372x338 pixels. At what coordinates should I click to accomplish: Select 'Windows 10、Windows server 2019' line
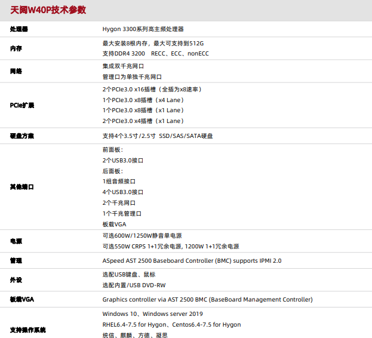[152, 314]
